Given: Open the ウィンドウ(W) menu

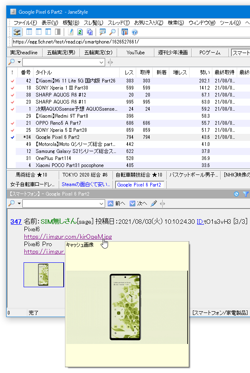Looking at the screenshot, I should (202, 23).
